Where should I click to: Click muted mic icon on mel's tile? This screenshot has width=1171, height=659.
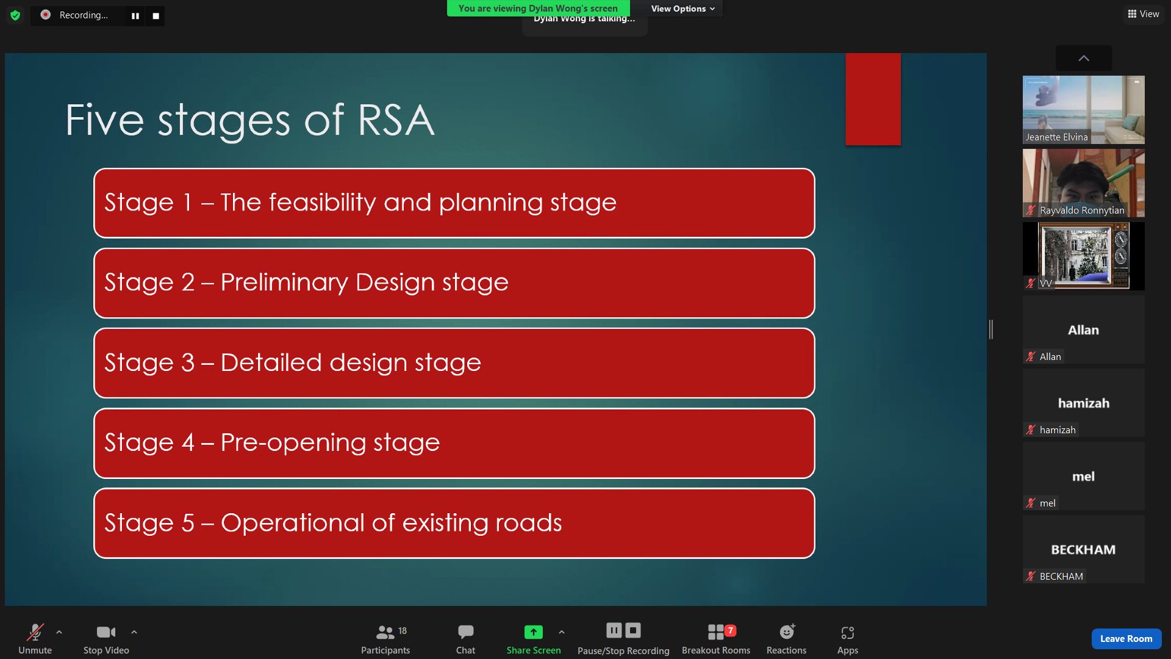coord(1031,503)
